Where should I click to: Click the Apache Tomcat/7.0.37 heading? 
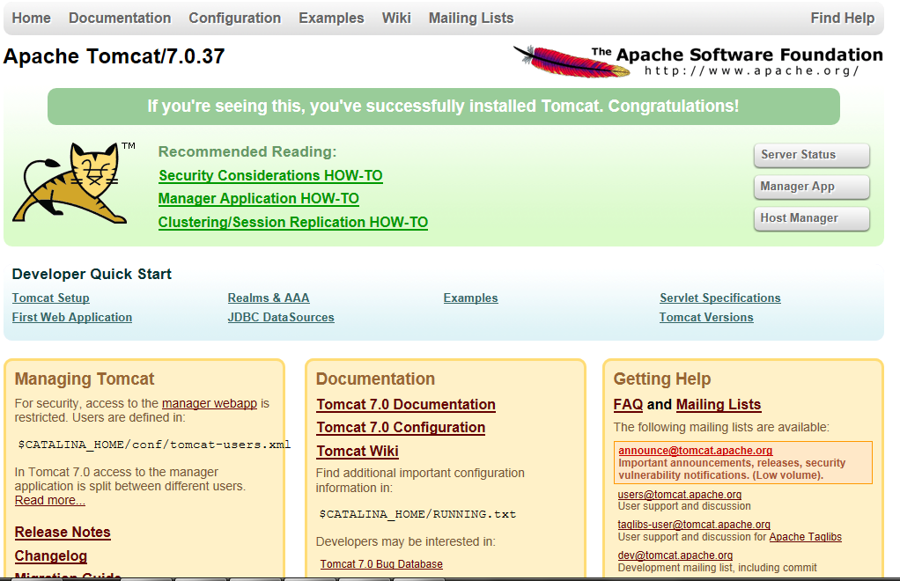click(x=114, y=56)
